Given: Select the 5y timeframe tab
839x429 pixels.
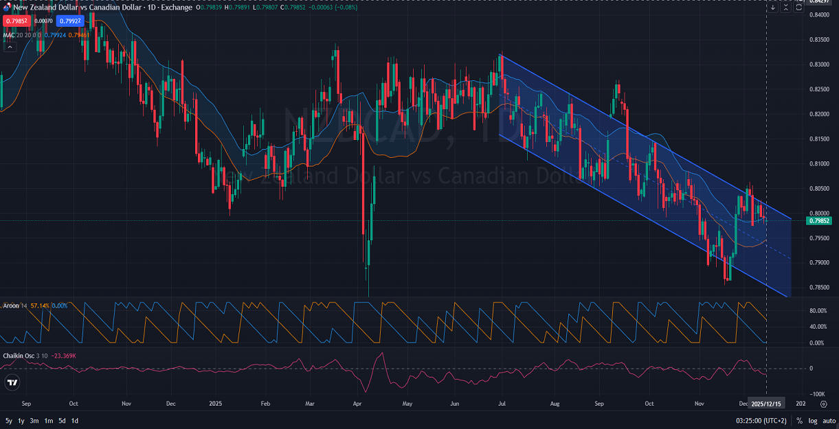Looking at the screenshot, I should coord(8,420).
